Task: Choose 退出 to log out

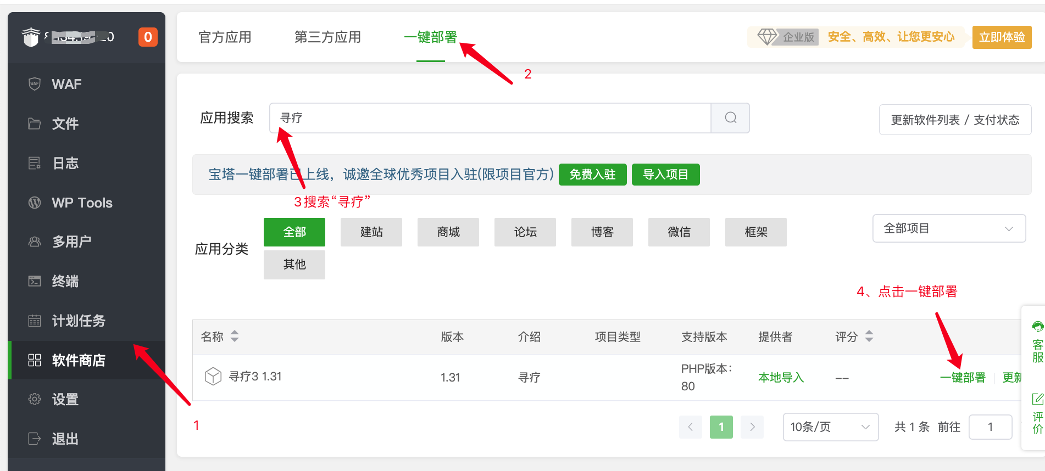Action: coord(87,439)
